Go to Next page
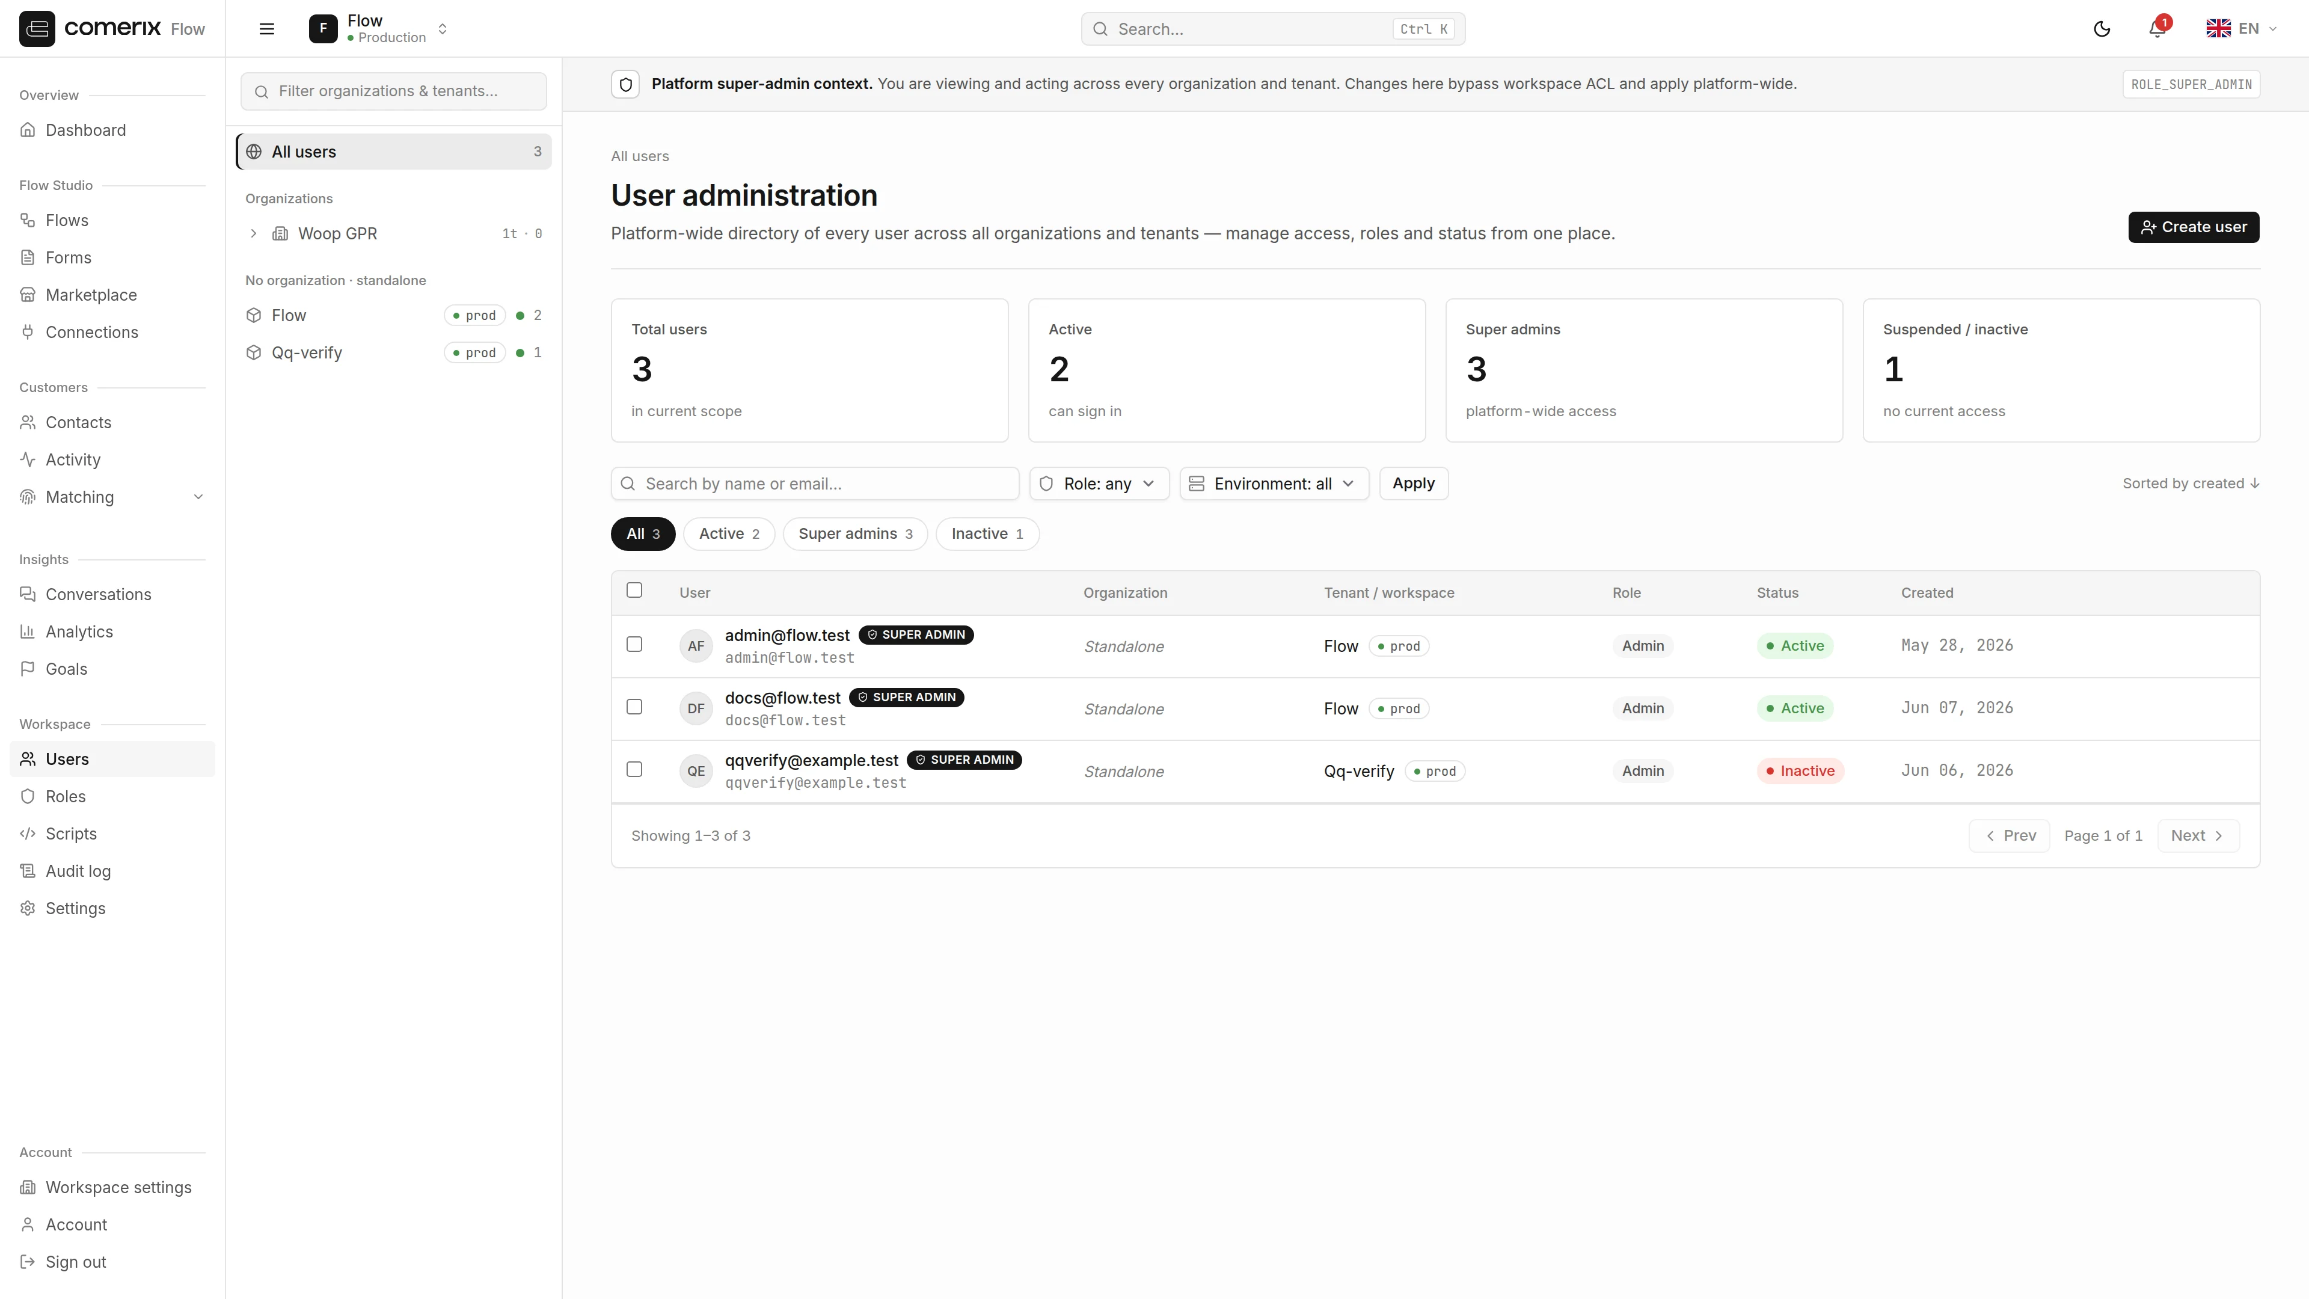This screenshot has height=1299, width=2309. tap(2198, 835)
